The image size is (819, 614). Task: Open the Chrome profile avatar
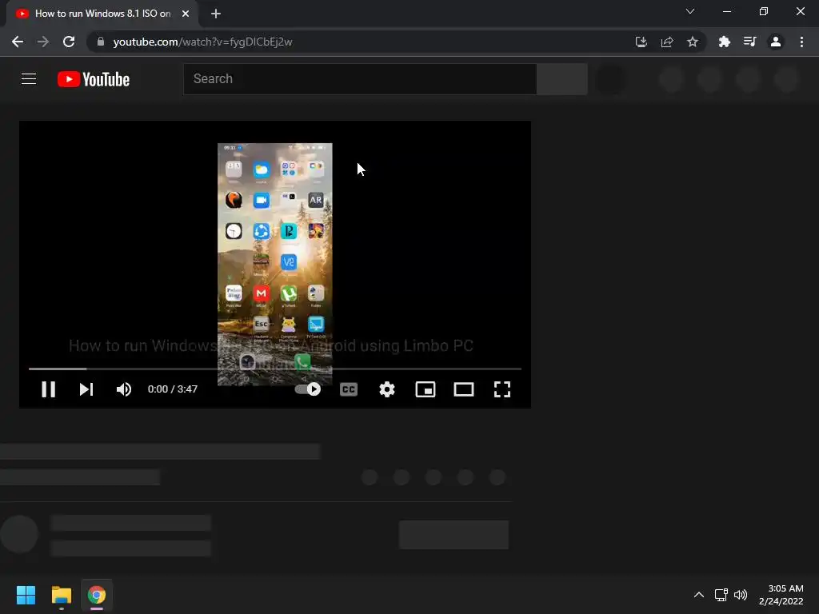pyautogui.click(x=776, y=42)
